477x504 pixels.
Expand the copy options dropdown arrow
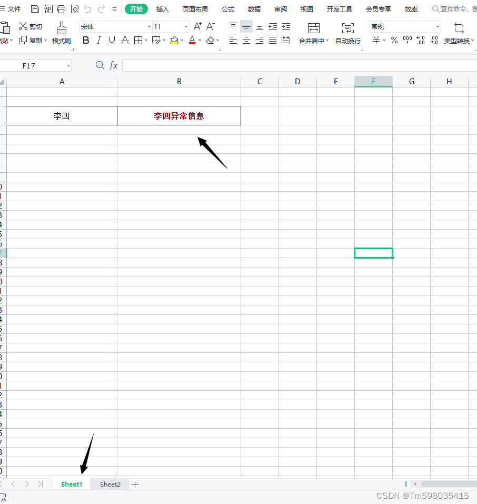point(45,41)
